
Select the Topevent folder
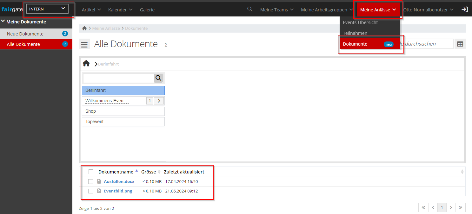[x=123, y=122]
